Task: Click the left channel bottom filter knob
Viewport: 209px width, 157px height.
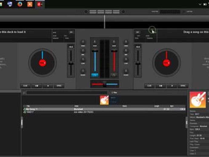Action: [83, 71]
